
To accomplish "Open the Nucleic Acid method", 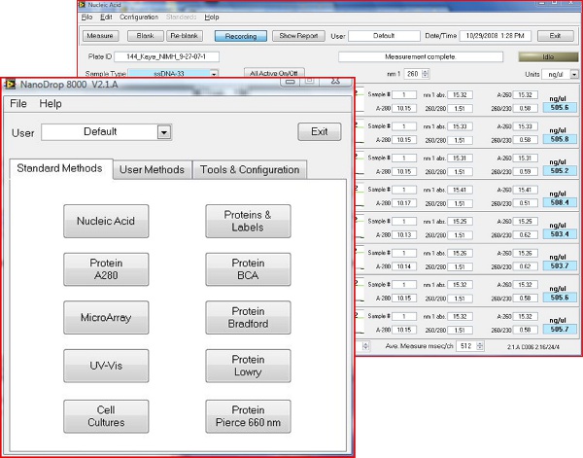I will [x=106, y=221].
